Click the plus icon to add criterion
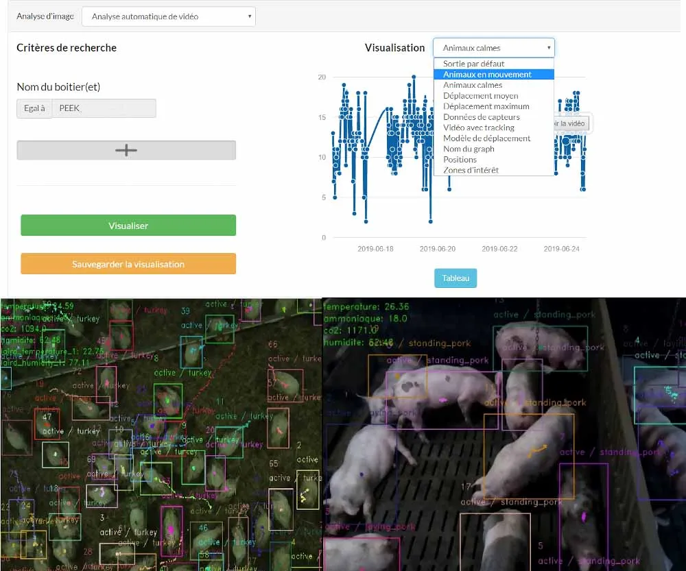The image size is (686, 571). click(126, 150)
